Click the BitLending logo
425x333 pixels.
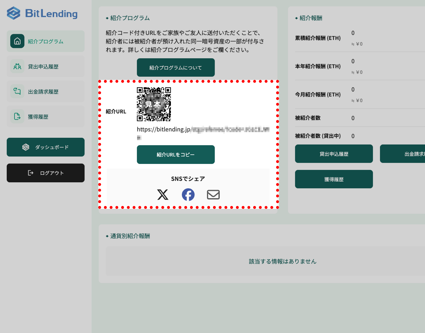tap(42, 13)
